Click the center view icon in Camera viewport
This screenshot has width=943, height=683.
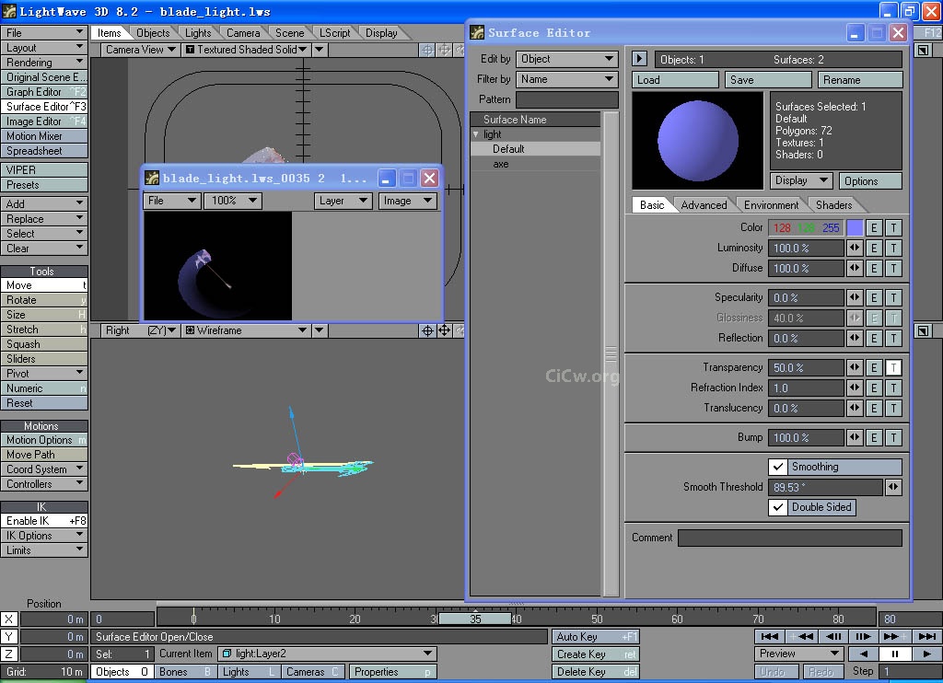(427, 50)
